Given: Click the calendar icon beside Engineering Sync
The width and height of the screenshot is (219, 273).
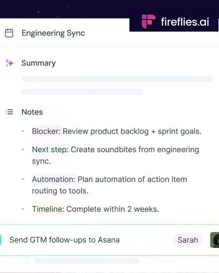Looking at the screenshot, I should pos(9,33).
